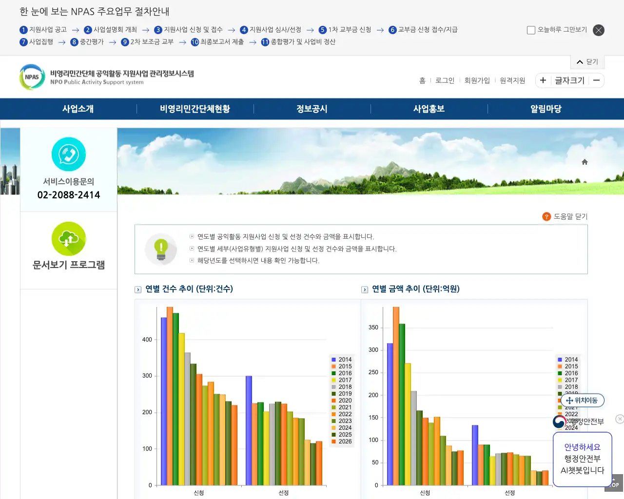Close the AI chatbot widget
This screenshot has width=624, height=499.
tap(620, 419)
